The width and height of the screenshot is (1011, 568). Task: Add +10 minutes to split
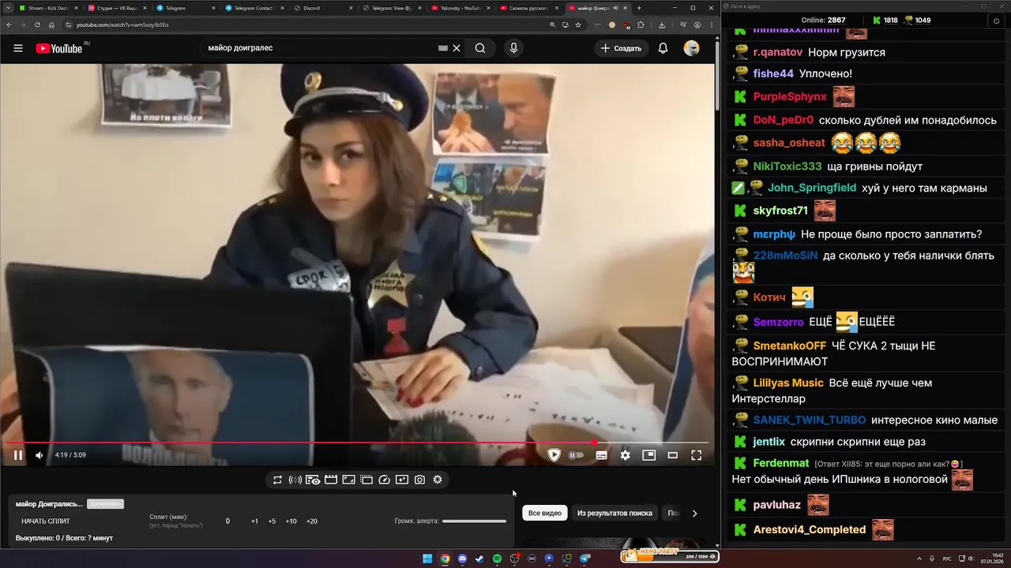tap(291, 521)
